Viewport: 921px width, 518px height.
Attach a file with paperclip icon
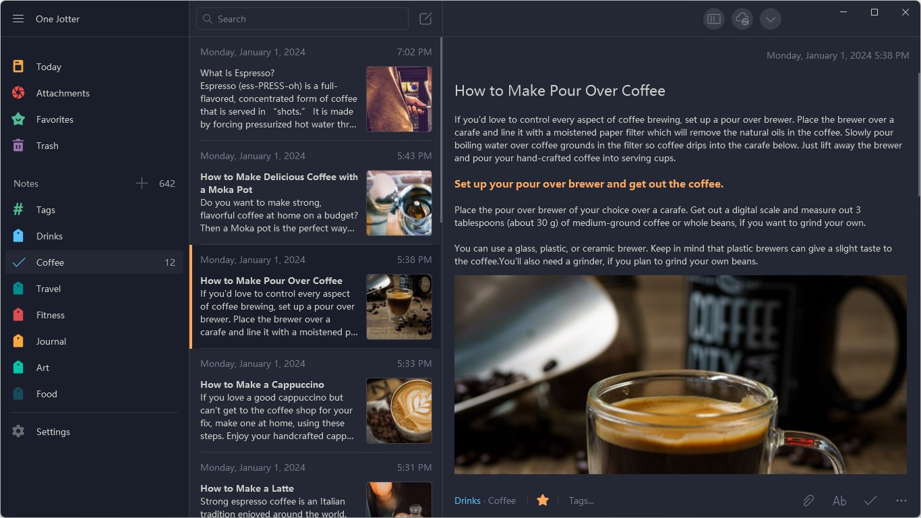[x=808, y=500]
